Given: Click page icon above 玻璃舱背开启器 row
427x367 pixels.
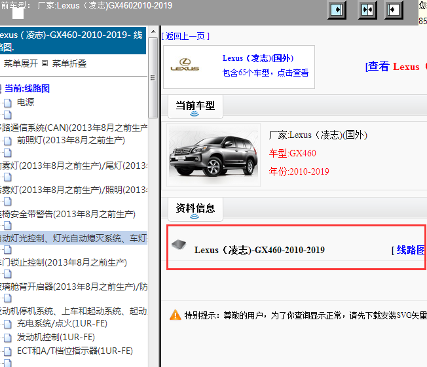Looking at the screenshot, I should 8,274.
